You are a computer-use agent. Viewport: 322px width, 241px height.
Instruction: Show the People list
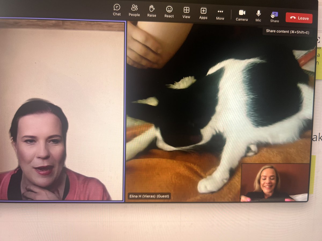(x=134, y=10)
